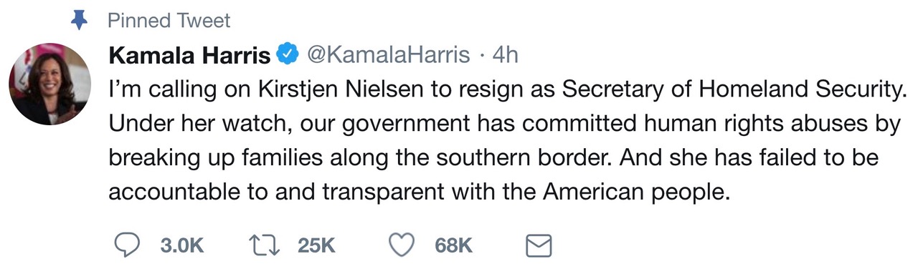Retweet using the arrows icon
The image size is (918, 269).
[266, 245]
